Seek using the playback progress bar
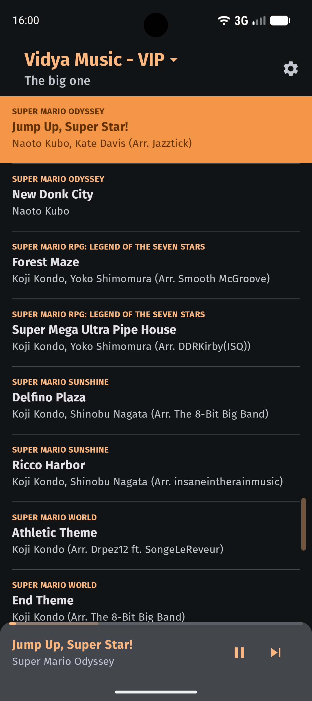This screenshot has width=312, height=701. pos(156,624)
